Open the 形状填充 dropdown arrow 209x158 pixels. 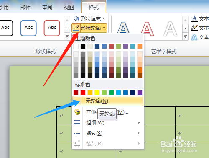point(104,18)
